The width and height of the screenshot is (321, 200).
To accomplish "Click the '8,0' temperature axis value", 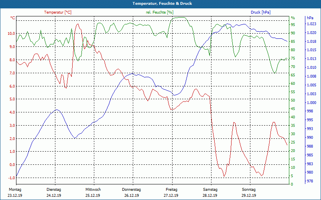I will [x=12, y=60].
